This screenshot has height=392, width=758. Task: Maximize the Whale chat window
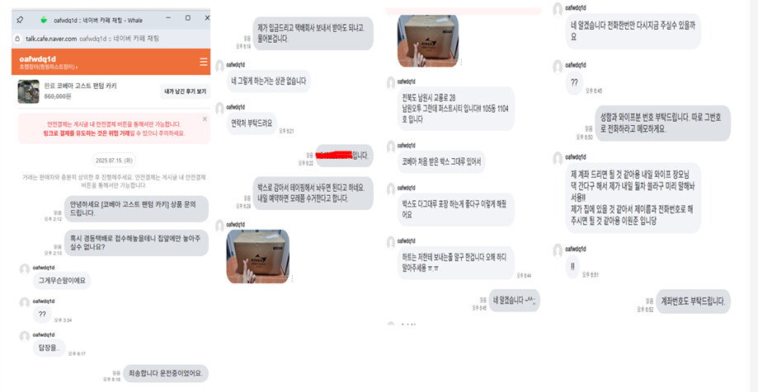187,18
